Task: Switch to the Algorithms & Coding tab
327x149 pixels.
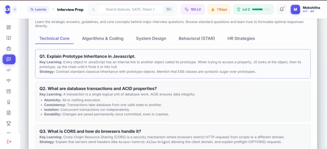Action: 103,39
